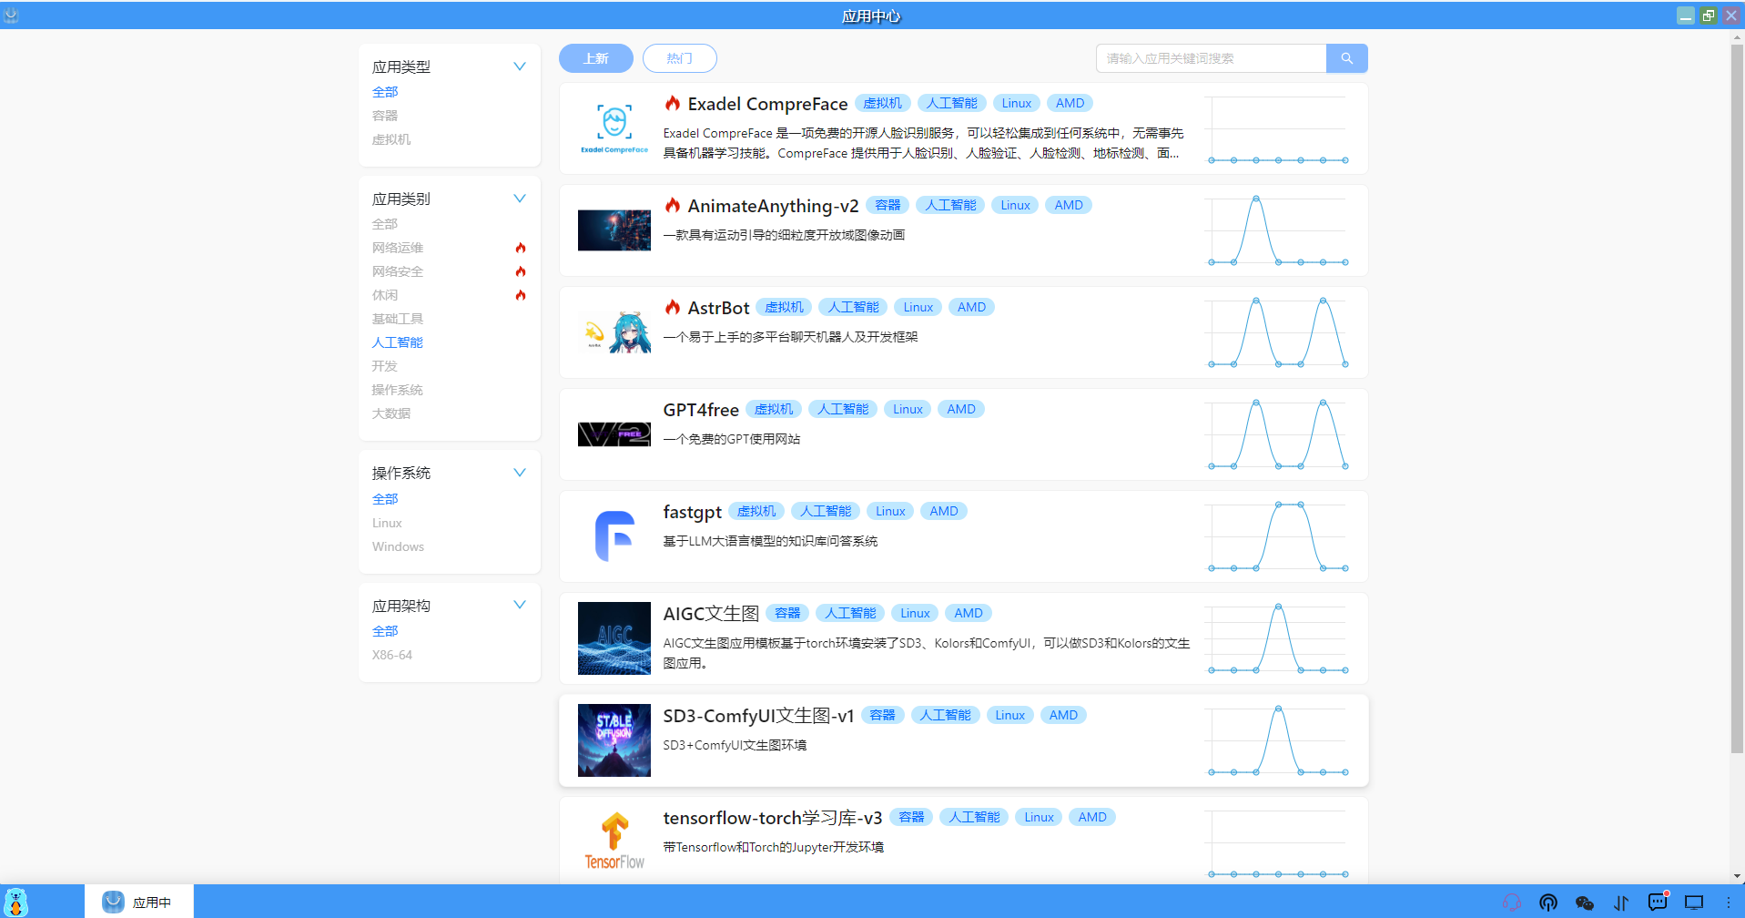The width and height of the screenshot is (1745, 918).
Task: Filter architecture by X86-64
Action: pyautogui.click(x=392, y=655)
